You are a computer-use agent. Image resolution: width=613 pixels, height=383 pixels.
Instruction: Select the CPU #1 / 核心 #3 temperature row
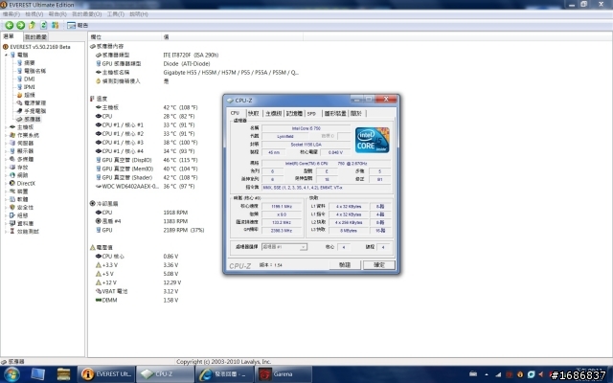coord(147,143)
